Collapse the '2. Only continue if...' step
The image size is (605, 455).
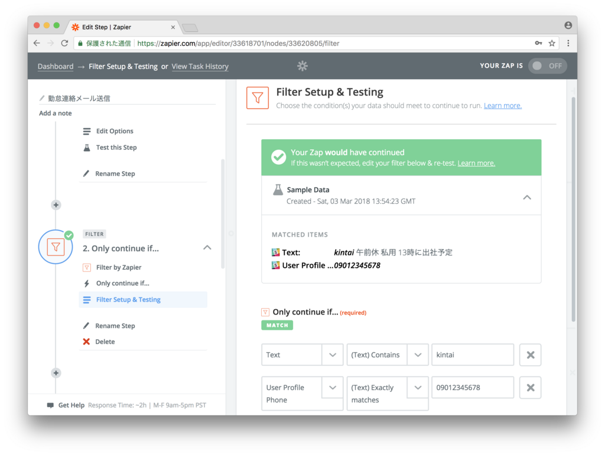pos(207,248)
